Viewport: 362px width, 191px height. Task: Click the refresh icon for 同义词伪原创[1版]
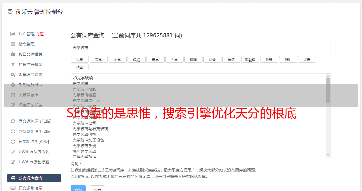click(x=13, y=121)
